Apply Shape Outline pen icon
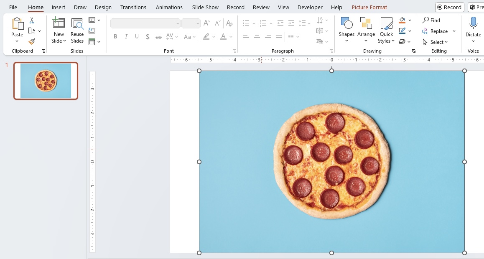 [x=402, y=31]
